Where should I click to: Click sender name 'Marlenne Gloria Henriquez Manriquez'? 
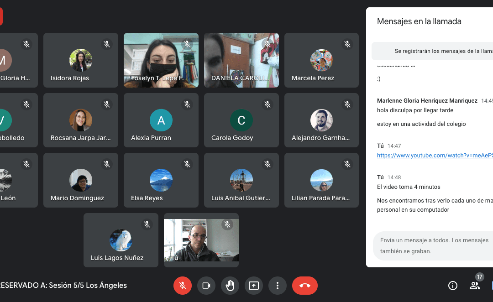pos(427,100)
